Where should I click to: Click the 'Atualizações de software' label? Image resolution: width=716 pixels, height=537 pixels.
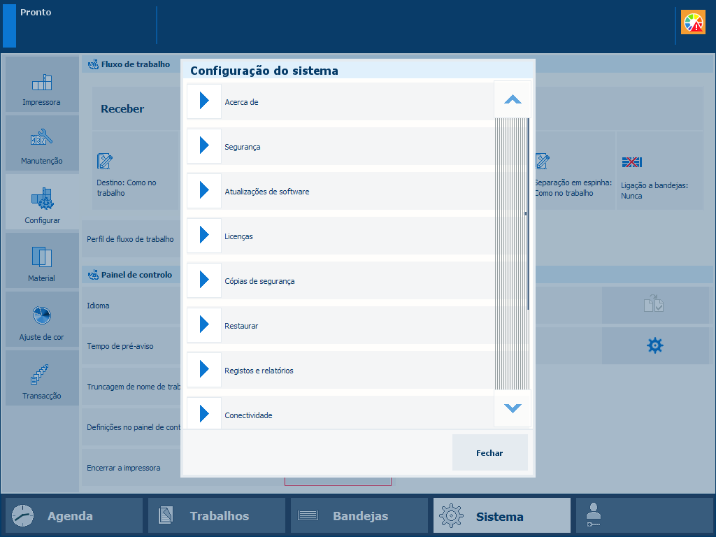tap(266, 192)
